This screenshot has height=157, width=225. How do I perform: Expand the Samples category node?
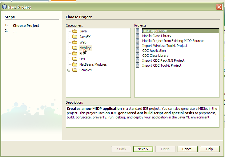point(69,70)
